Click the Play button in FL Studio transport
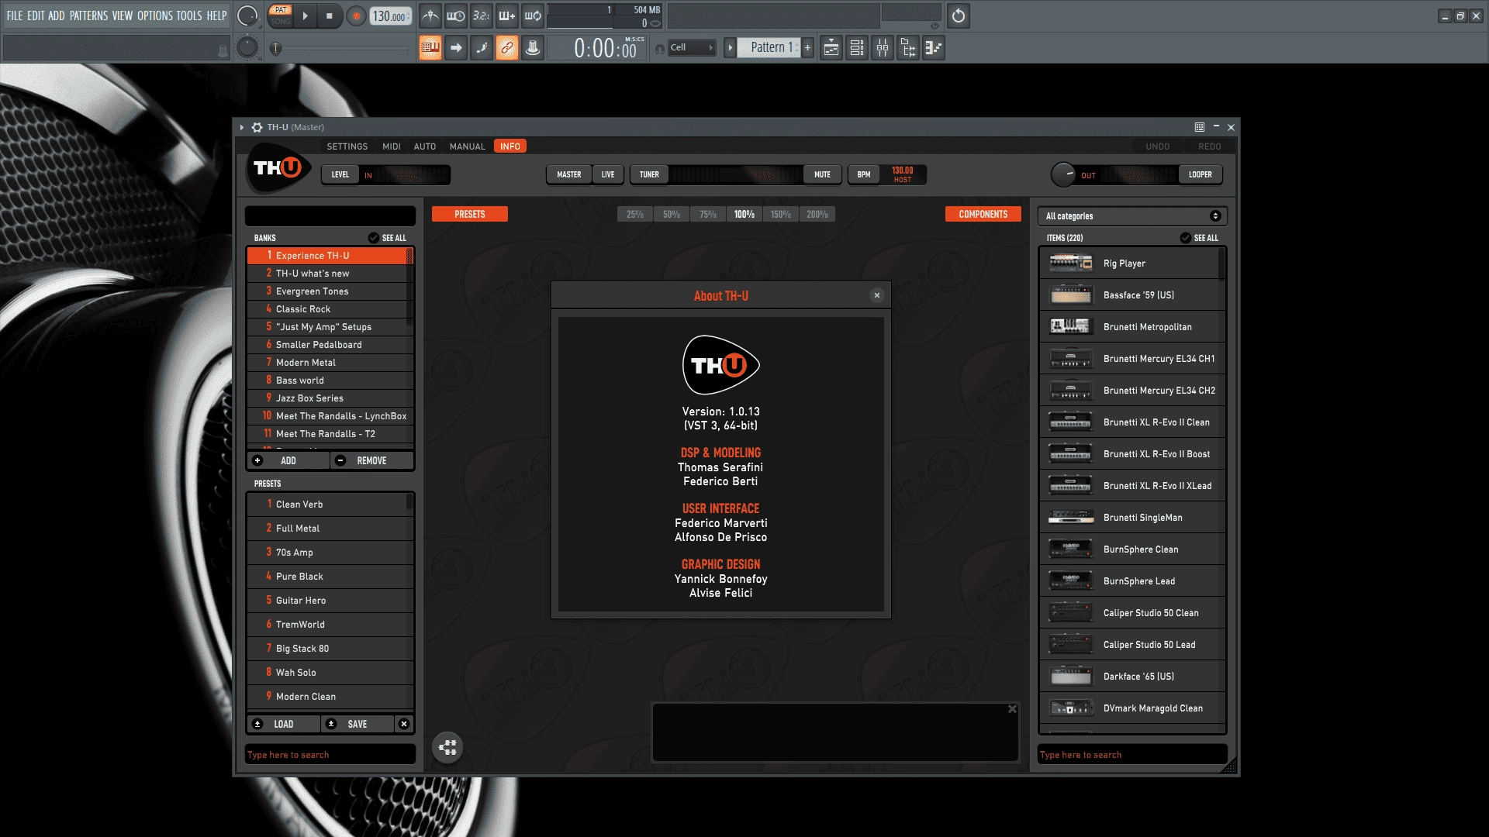The height and width of the screenshot is (837, 1489). coord(305,15)
